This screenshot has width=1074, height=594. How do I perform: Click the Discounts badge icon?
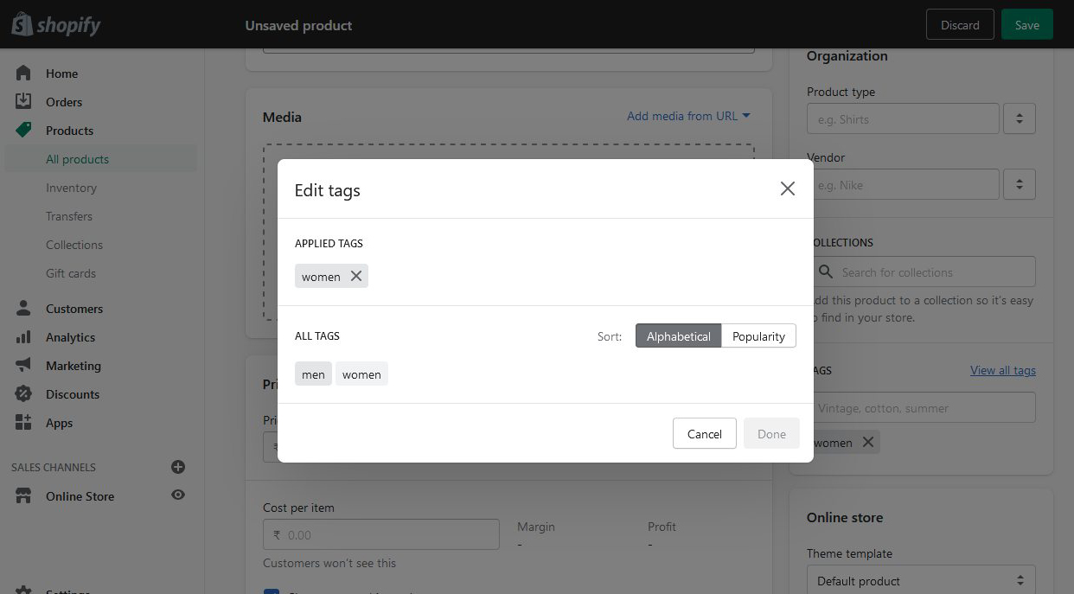23,394
